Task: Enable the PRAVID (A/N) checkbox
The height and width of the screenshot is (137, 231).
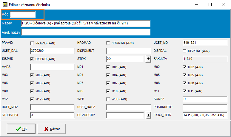Action: click(32, 43)
